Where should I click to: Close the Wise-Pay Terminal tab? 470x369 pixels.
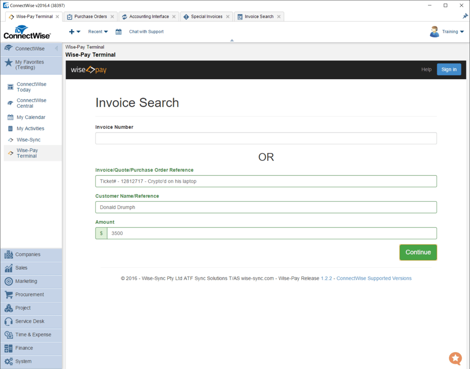point(57,17)
